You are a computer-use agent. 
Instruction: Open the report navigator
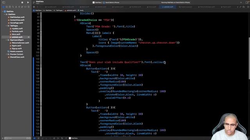29,7
